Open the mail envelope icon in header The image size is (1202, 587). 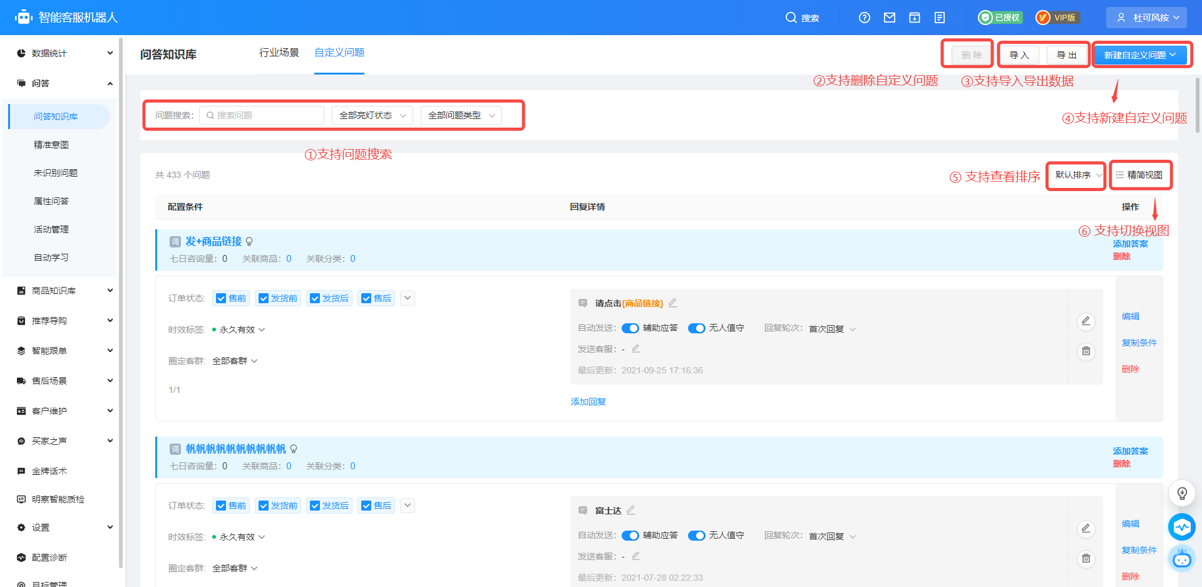pyautogui.click(x=890, y=18)
